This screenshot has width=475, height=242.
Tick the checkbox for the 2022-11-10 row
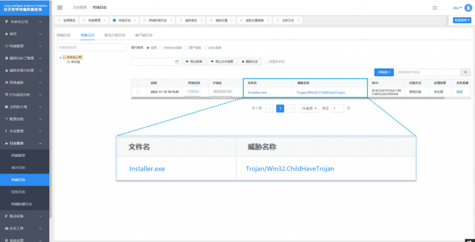coord(138,92)
